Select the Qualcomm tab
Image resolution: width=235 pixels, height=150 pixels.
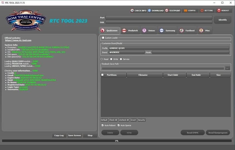point(109,31)
